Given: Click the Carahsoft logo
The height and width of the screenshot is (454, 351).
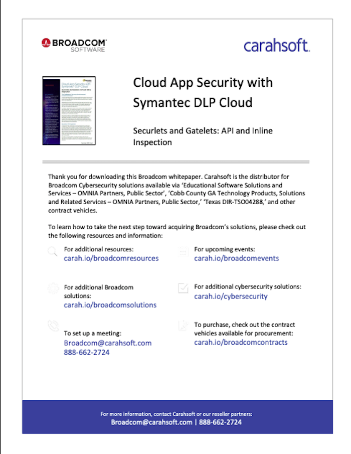Looking at the screenshot, I should (x=277, y=46).
